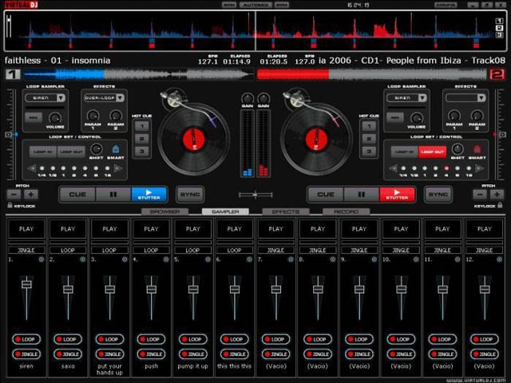Click the plus pitch button on deck 2
Viewport: 511px width, 383px height.
tap(497, 195)
